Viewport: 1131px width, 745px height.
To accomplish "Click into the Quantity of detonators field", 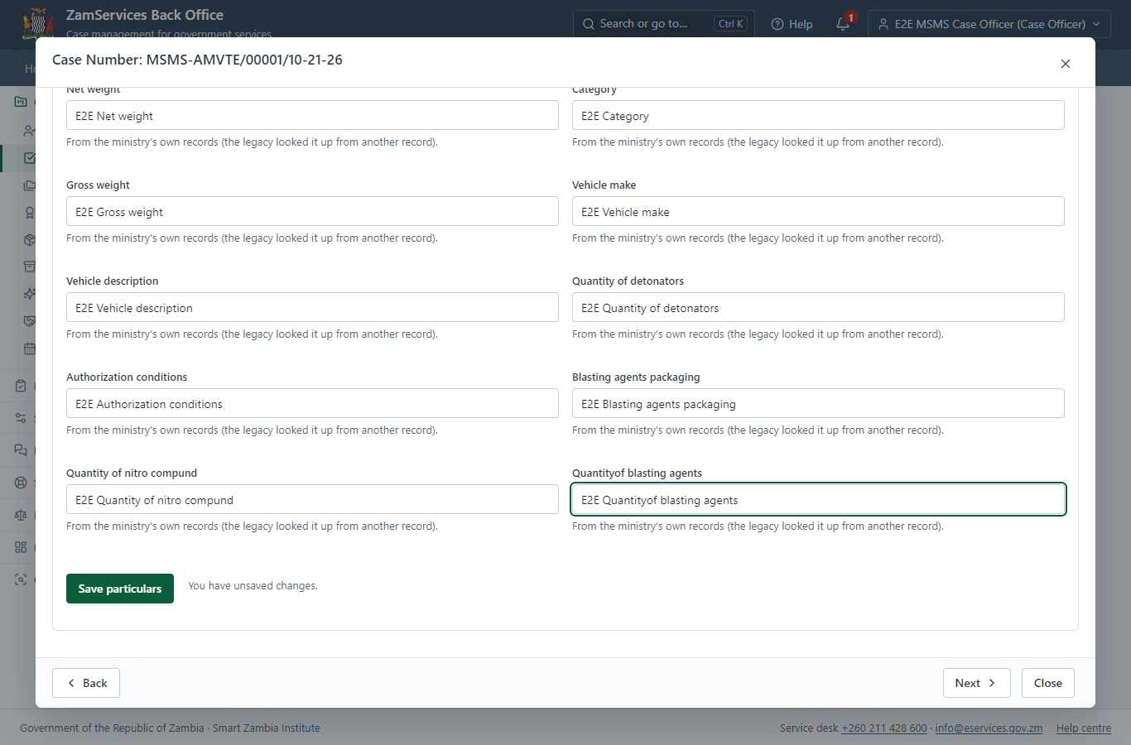I will [818, 307].
